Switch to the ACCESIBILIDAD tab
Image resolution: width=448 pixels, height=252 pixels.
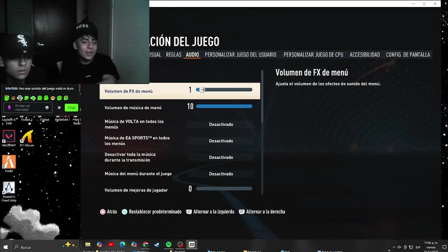(365, 55)
